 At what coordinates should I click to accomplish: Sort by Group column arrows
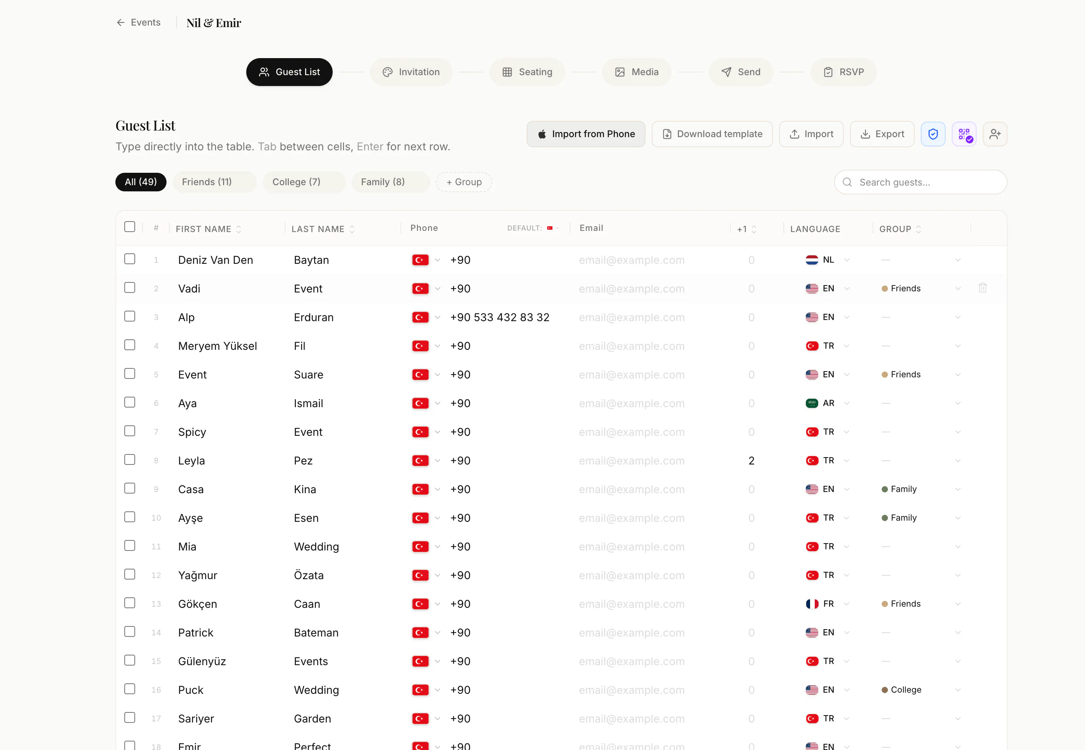tap(918, 229)
